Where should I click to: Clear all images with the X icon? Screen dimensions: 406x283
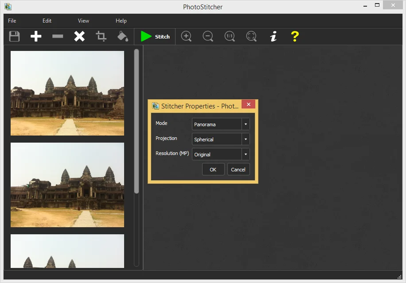[79, 36]
